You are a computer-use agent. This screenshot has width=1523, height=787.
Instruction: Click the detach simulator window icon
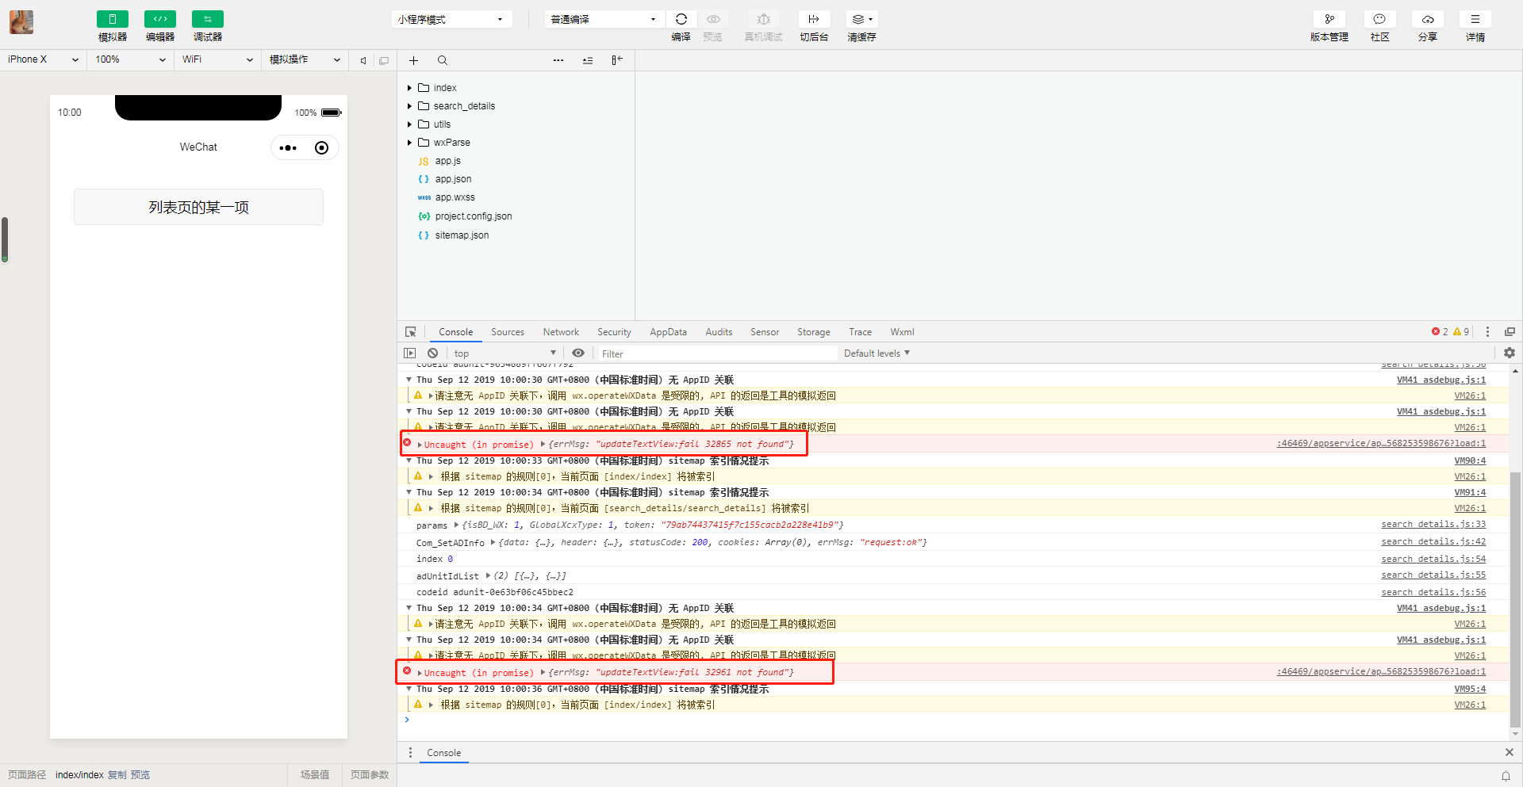click(x=384, y=60)
